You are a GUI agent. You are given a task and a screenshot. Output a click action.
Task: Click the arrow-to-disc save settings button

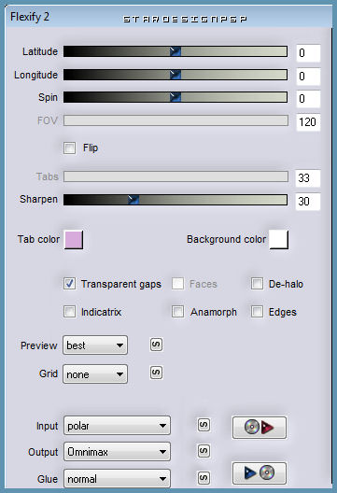pyautogui.click(x=259, y=472)
